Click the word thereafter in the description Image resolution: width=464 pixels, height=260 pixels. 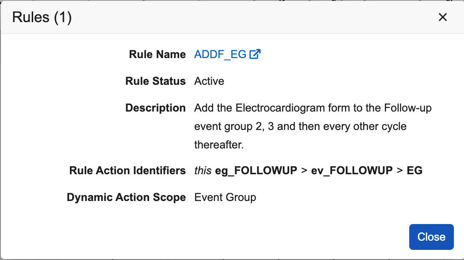tap(219, 145)
